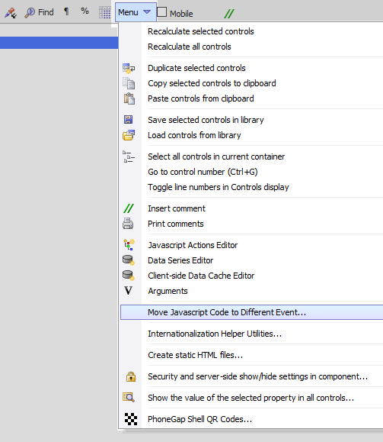Enable the Mobile checkbox

(x=161, y=12)
